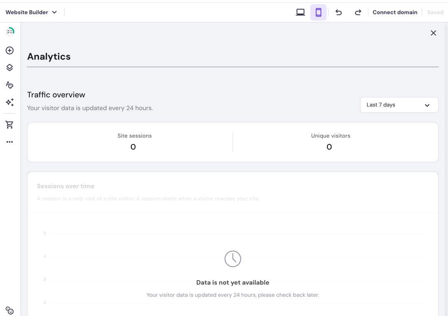Click the Saved status label
The height and width of the screenshot is (316, 448).
435,12
